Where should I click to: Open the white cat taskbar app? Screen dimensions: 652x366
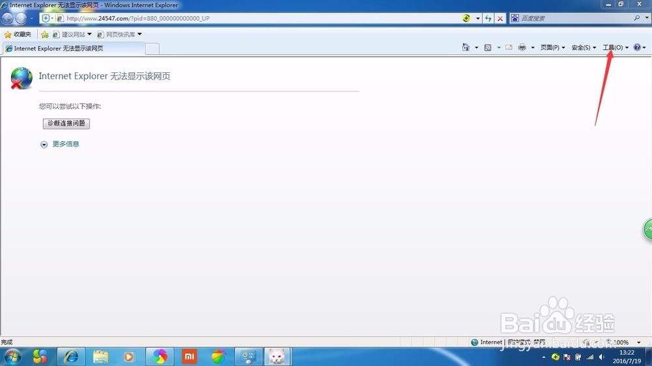pyautogui.click(x=277, y=357)
